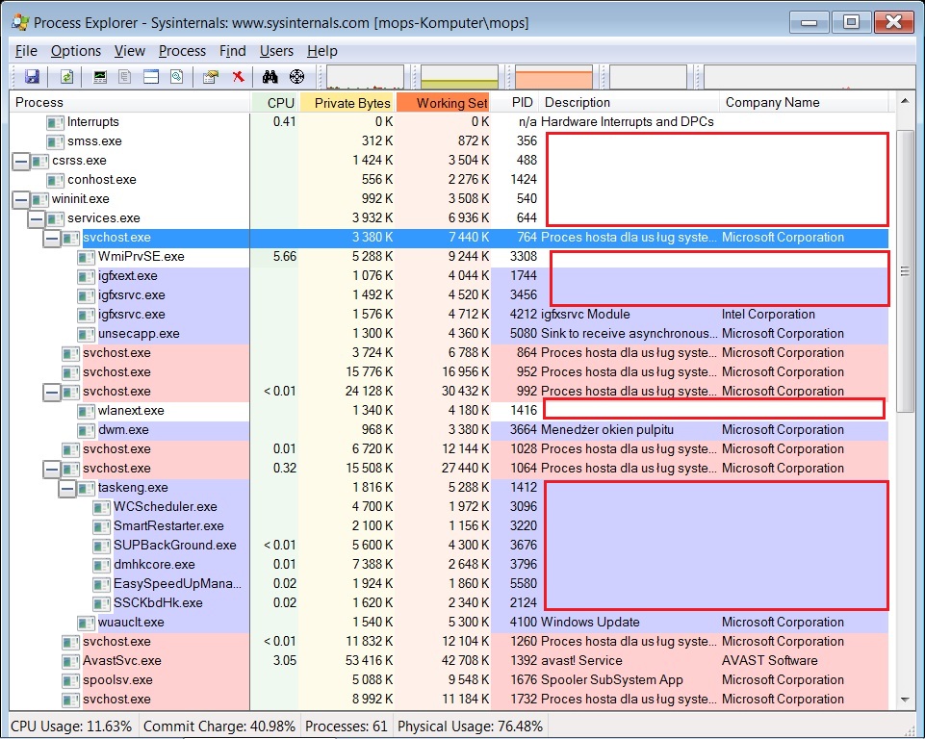This screenshot has width=925, height=739.
Task: Click the scrollbar down arrow
Action: (x=905, y=701)
